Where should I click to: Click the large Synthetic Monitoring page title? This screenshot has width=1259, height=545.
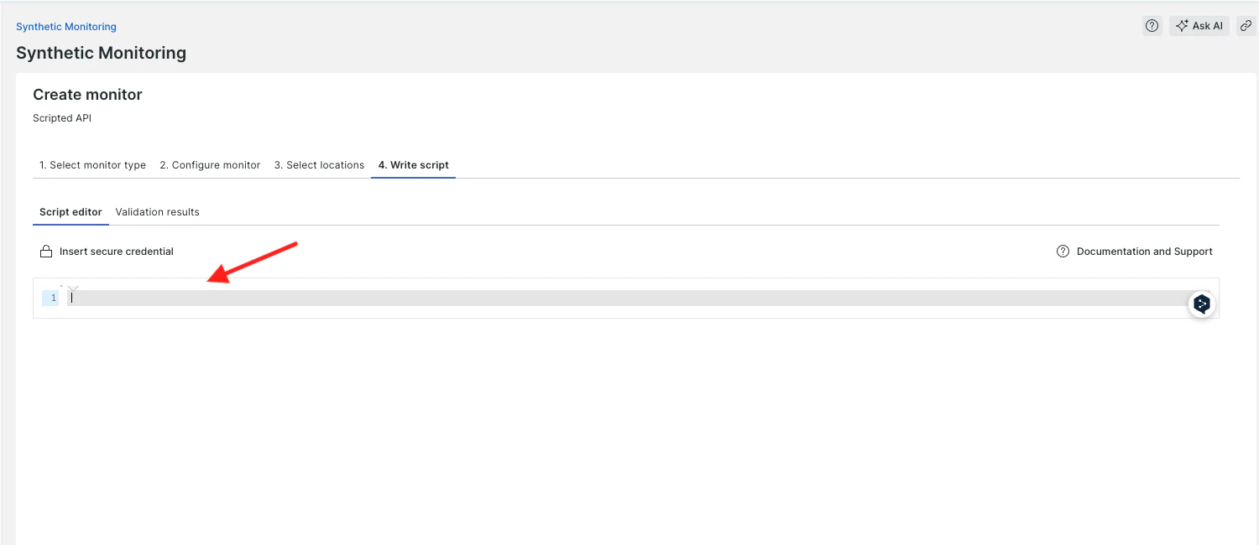pyautogui.click(x=101, y=53)
